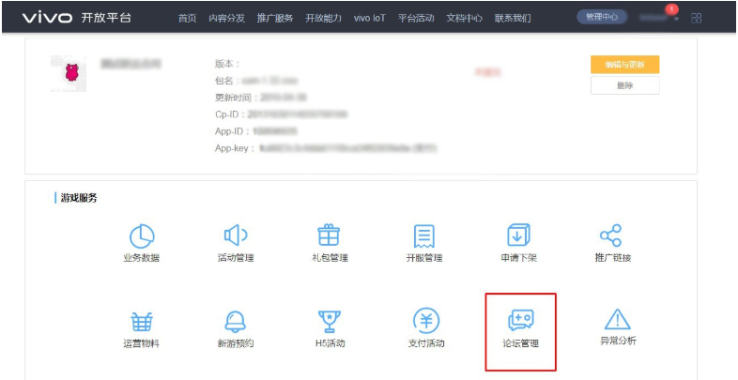The height and width of the screenshot is (380, 738).
Task: Open the 联系我们 navigation item
Action: (x=513, y=19)
